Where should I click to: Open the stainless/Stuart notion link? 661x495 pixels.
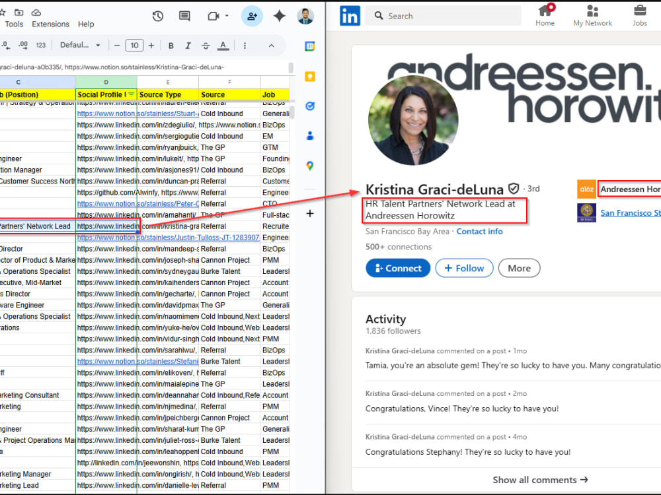137,114
